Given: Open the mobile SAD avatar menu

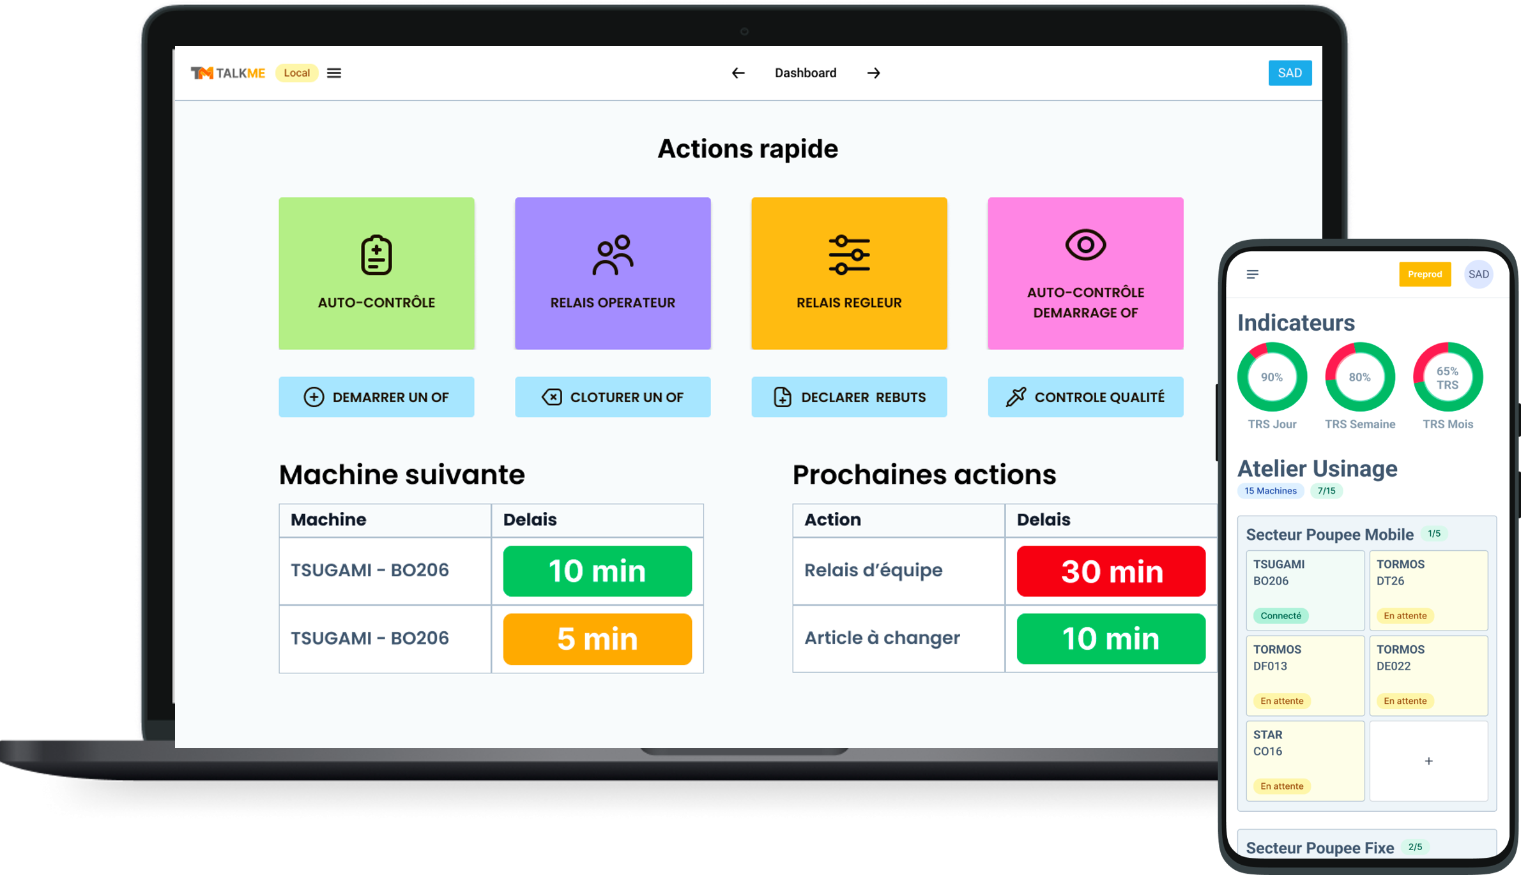Looking at the screenshot, I should tap(1478, 274).
